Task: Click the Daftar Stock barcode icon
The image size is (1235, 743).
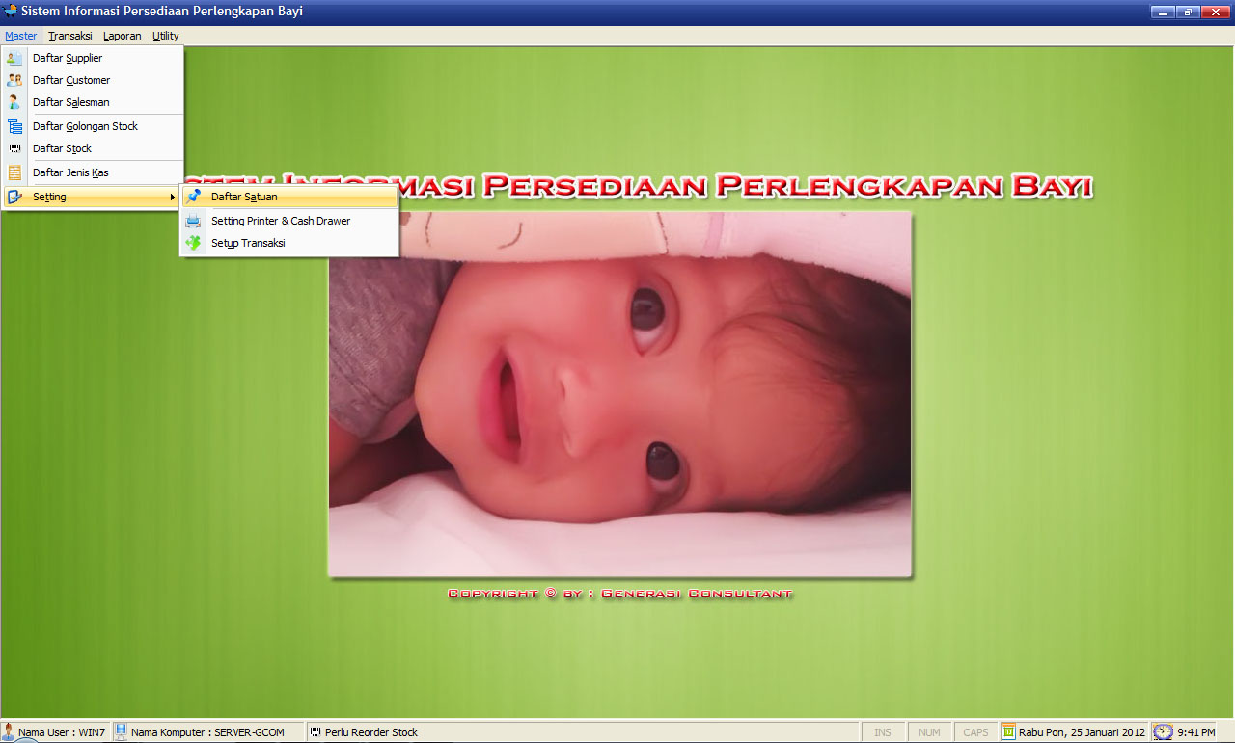Action: [14, 148]
